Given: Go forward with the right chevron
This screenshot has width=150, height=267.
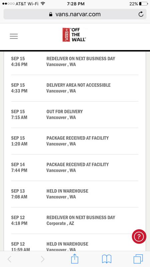Looking at the screenshot, I should click(43, 259).
